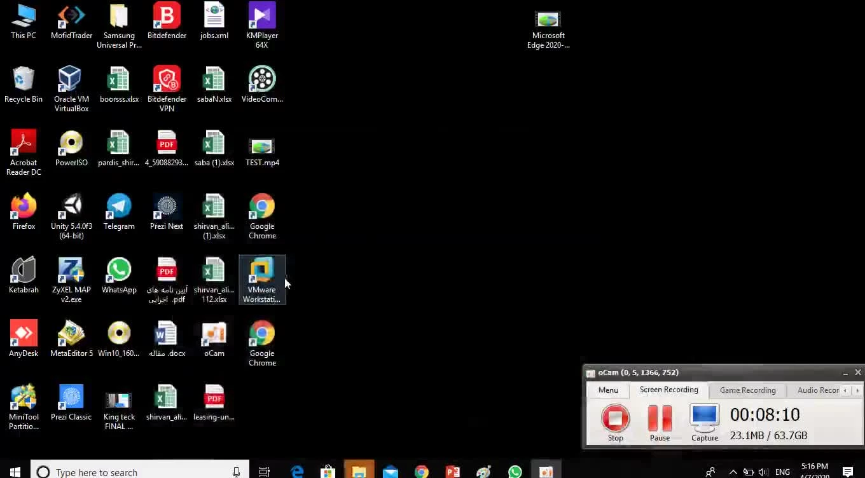Select the KMPlayer 64X shortcut
The height and width of the screenshot is (478, 865).
262,27
